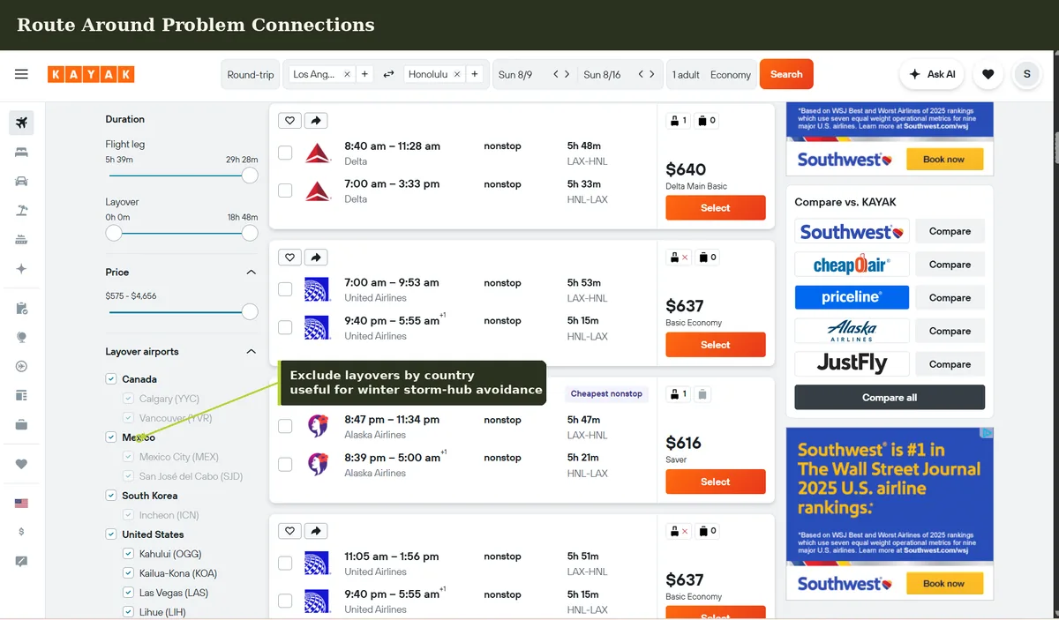The height and width of the screenshot is (620, 1059).
Task: Open the globe Explore sidebar icon
Action: [21, 337]
